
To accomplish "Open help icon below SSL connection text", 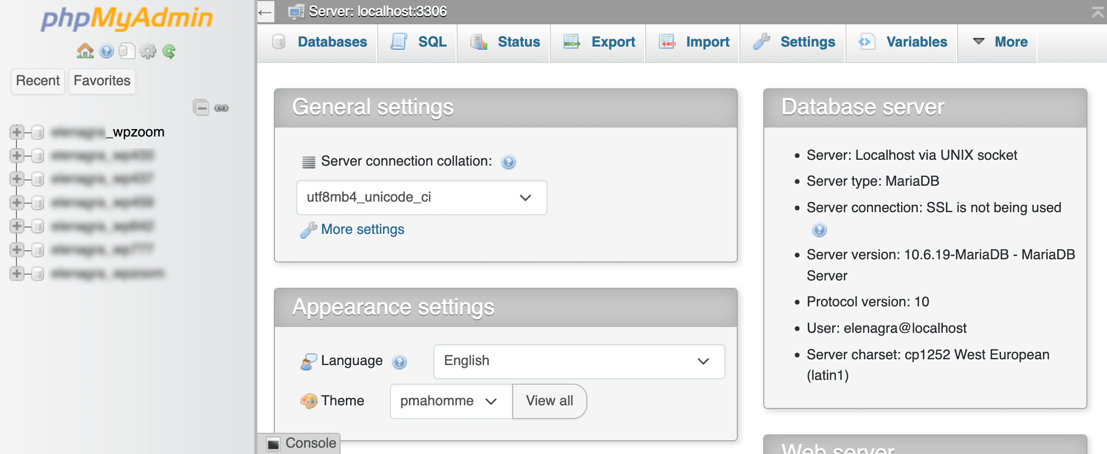I will tap(819, 230).
